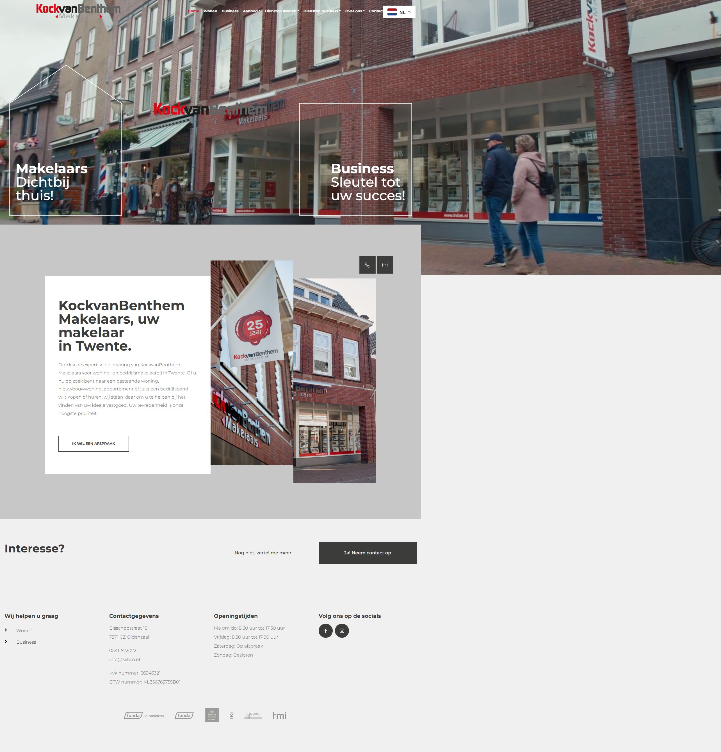Open the Instagram icon under Volg ons
Image resolution: width=721 pixels, height=752 pixels.
click(x=342, y=630)
